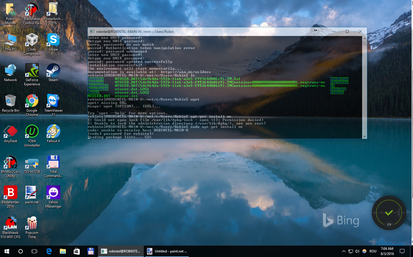Open Bh560v2Co Utility shortcut
Image resolution: width=413 pixels, height=257 pixels.
tap(11, 166)
